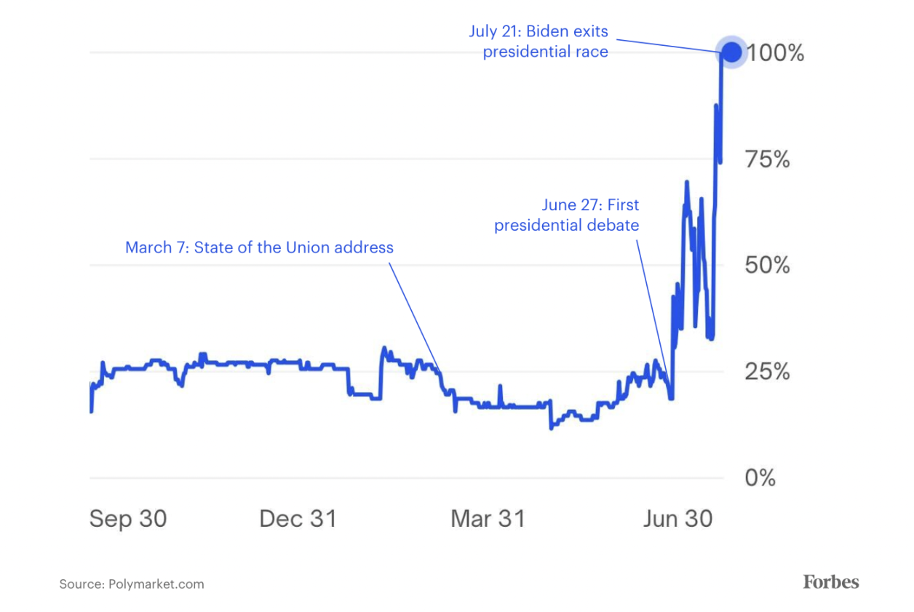
Task: Click the 'Sep 30' x-axis label
Action: (128, 519)
